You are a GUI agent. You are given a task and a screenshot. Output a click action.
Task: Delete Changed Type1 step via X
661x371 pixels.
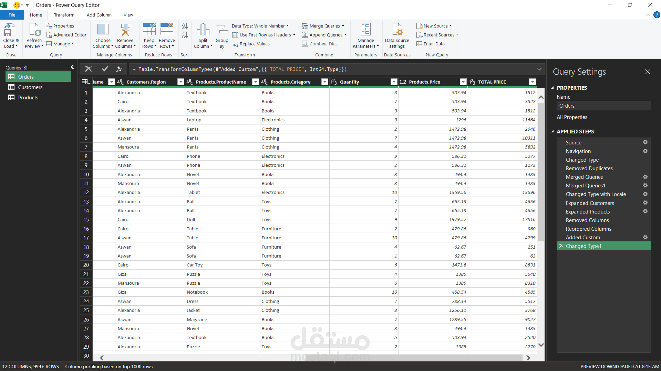[561, 246]
